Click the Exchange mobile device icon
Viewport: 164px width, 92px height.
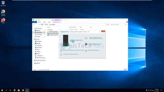coord(61,54)
